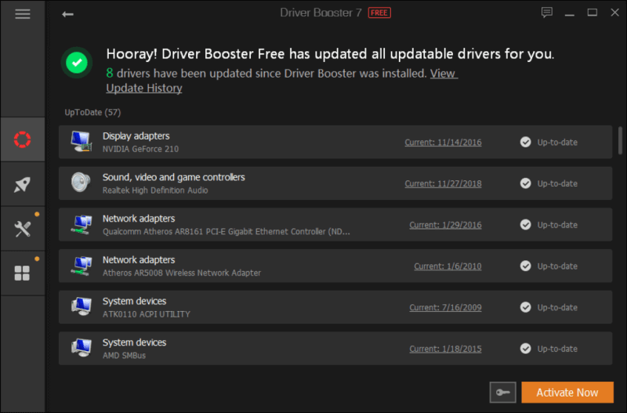This screenshot has width=627, height=413.
Task: Open driver date Current: 11/27/2018
Action: pyautogui.click(x=443, y=183)
